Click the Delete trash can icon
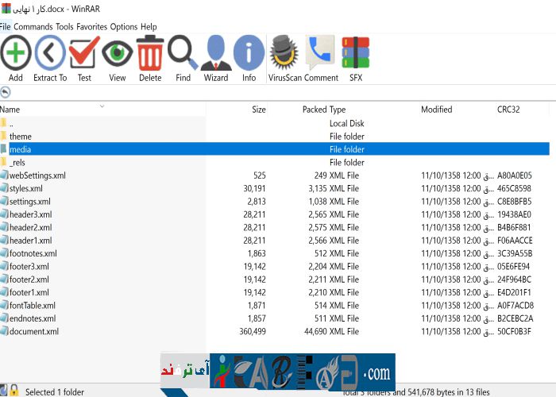This screenshot has width=556, height=397. (x=150, y=54)
